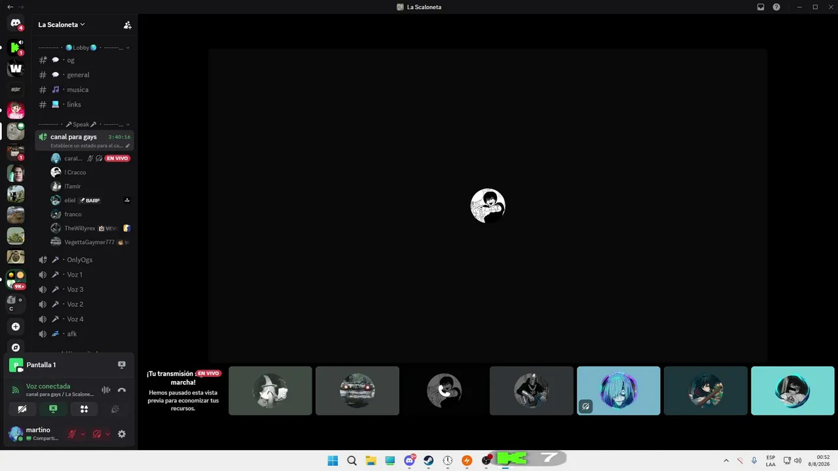Open the Windows Start menu

333,461
